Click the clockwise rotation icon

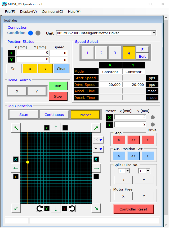pos(39,209)
